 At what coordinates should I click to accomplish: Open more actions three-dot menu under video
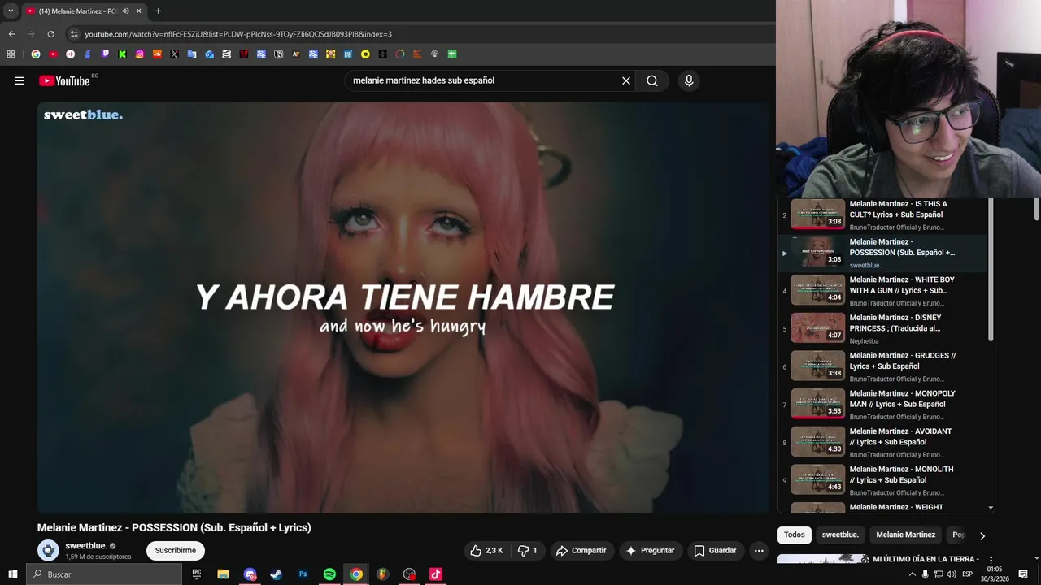759,550
